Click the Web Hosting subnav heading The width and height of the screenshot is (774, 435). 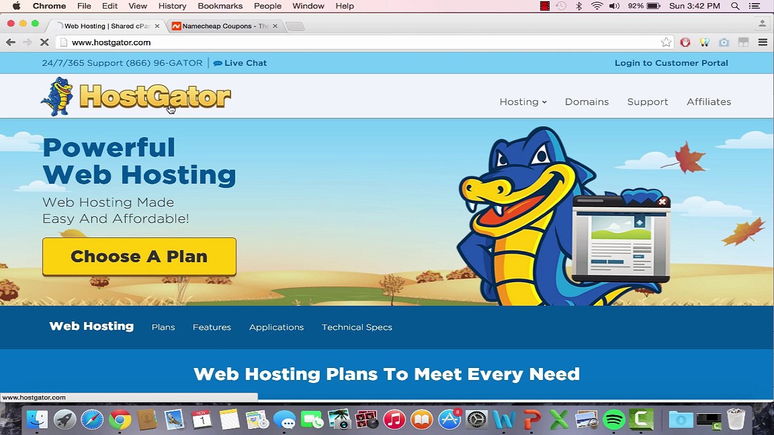[x=91, y=326]
